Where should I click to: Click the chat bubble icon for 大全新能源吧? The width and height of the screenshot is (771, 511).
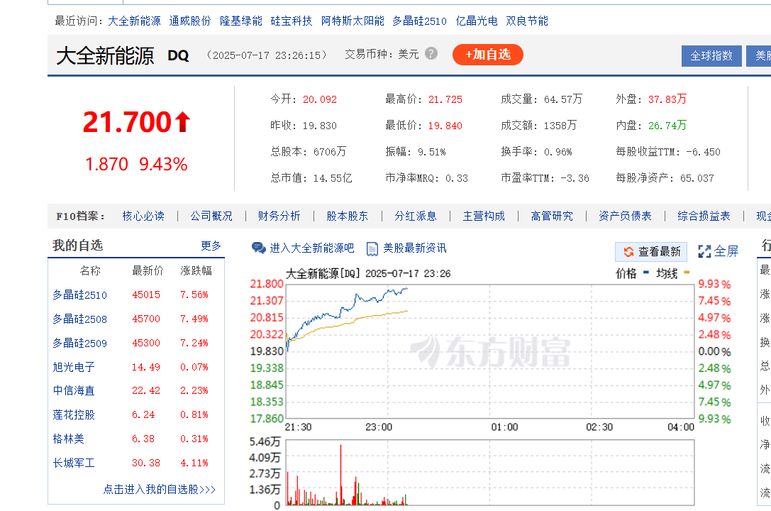pos(259,248)
